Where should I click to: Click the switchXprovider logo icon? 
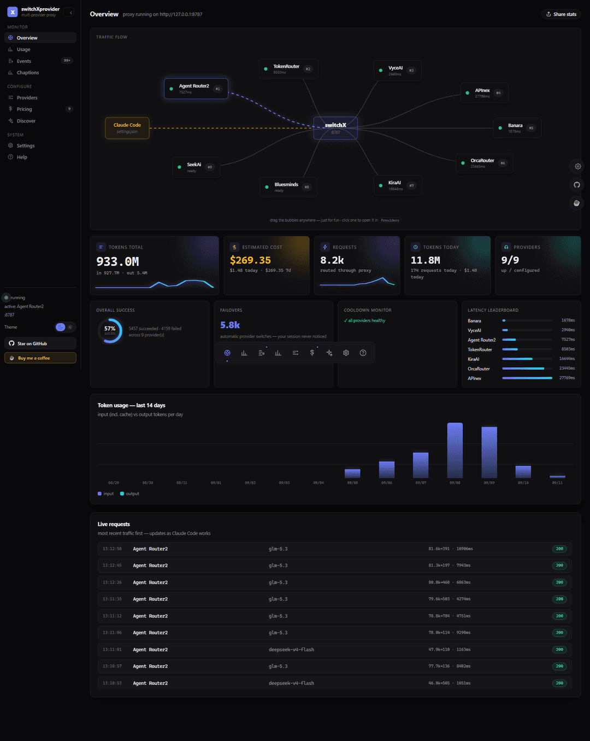13,11
